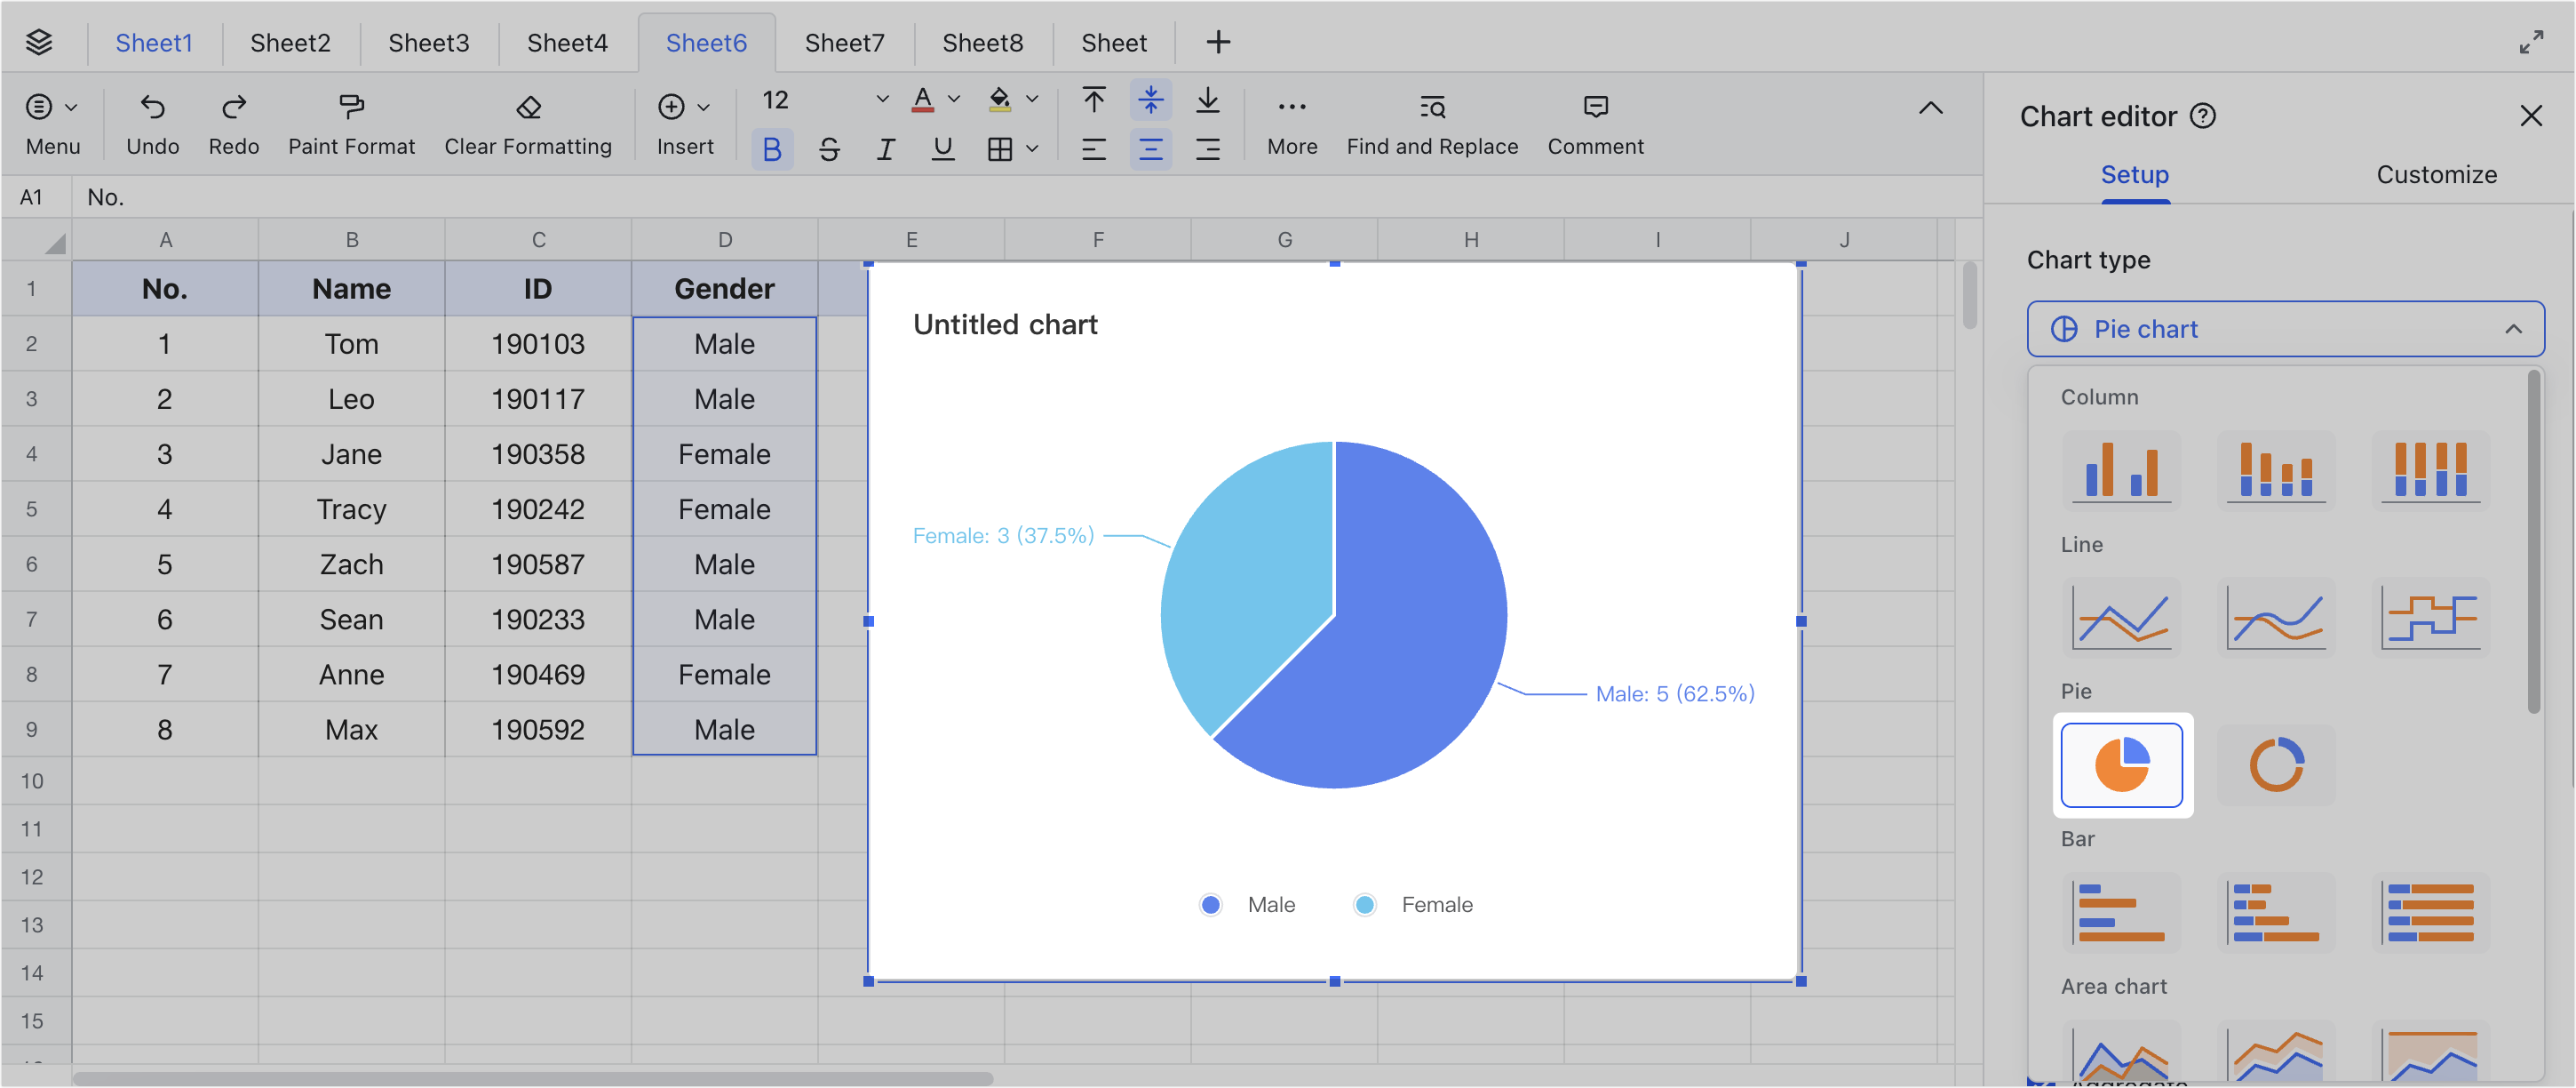Open the border options dropdown
The image size is (2576, 1088).
tap(1032, 148)
